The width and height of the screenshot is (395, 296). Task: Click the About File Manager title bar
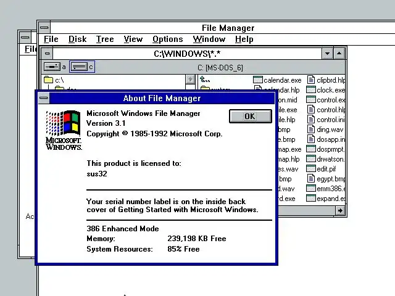[162, 98]
